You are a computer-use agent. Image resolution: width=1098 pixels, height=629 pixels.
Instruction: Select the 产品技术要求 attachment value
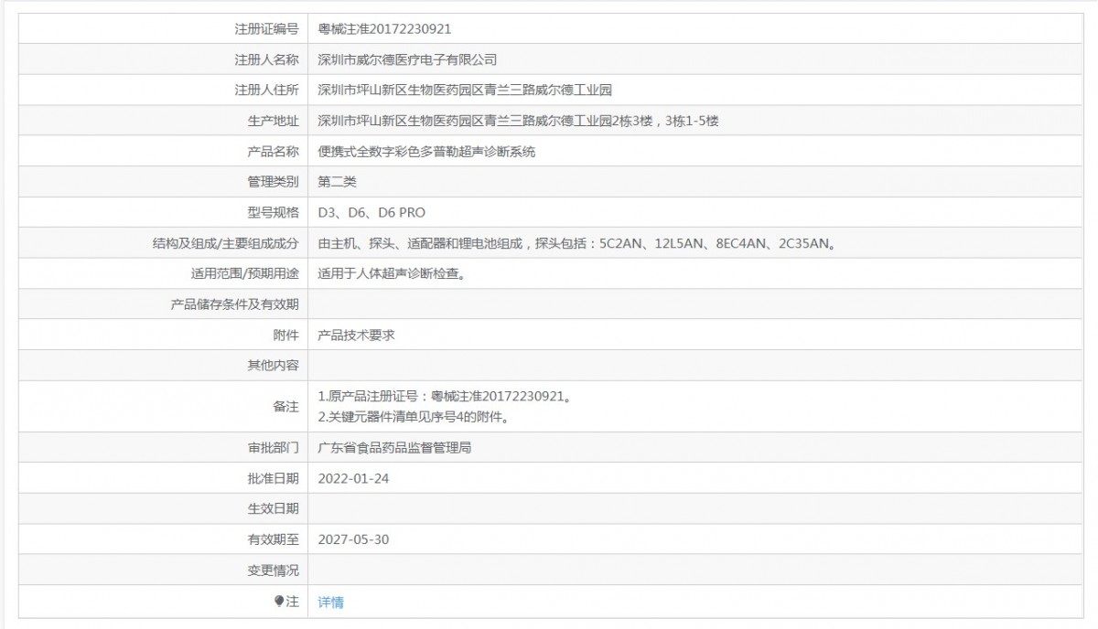pyautogui.click(x=356, y=335)
